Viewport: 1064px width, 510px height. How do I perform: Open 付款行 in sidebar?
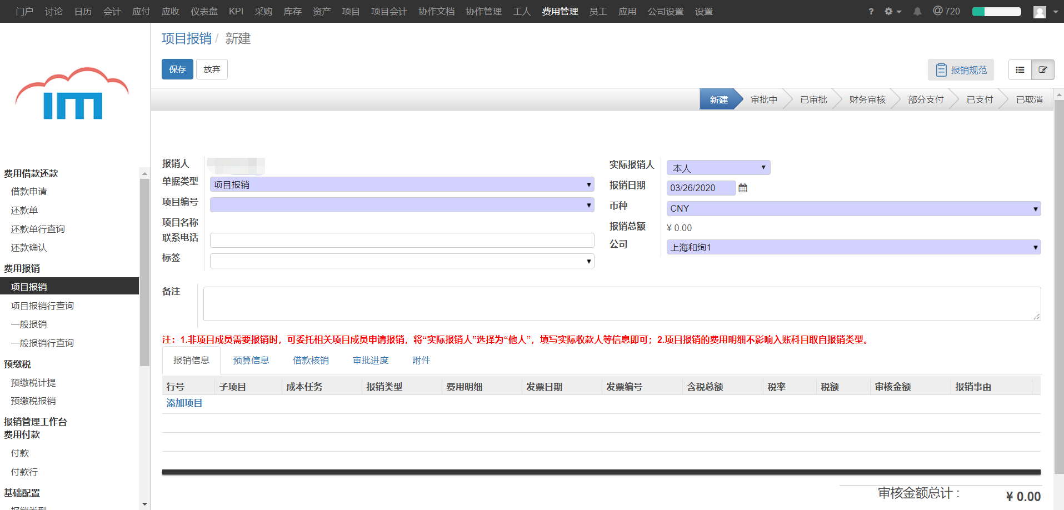tap(24, 472)
